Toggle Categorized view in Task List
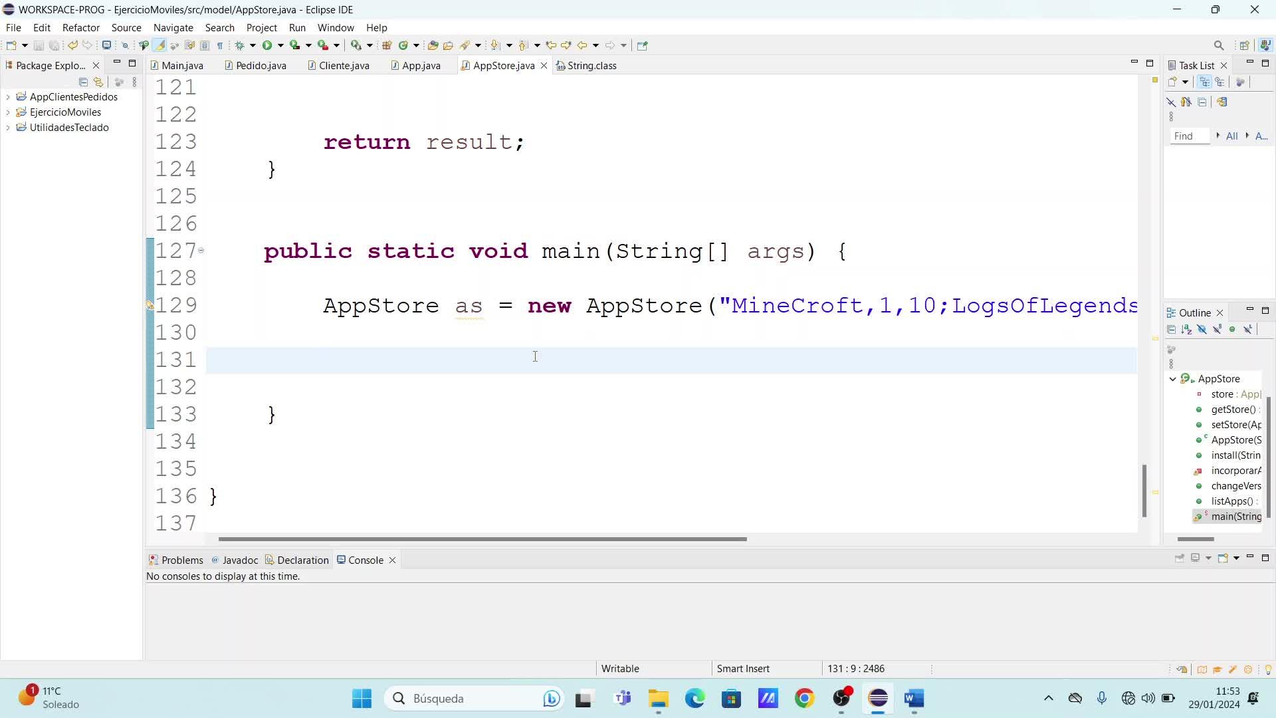Image resolution: width=1276 pixels, height=718 pixels. tap(1204, 82)
